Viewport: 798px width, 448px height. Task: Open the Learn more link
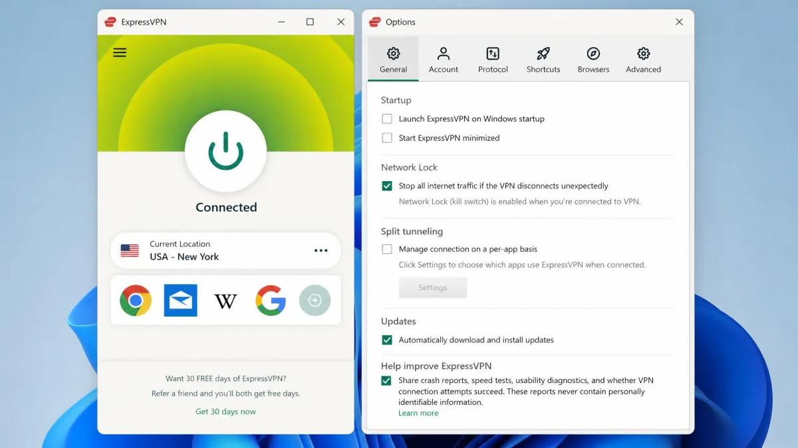click(x=418, y=413)
